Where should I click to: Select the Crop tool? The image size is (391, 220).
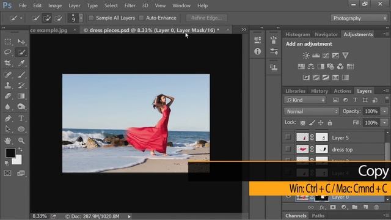[x=8, y=63]
